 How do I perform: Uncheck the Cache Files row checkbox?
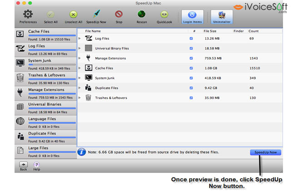(x=191, y=68)
